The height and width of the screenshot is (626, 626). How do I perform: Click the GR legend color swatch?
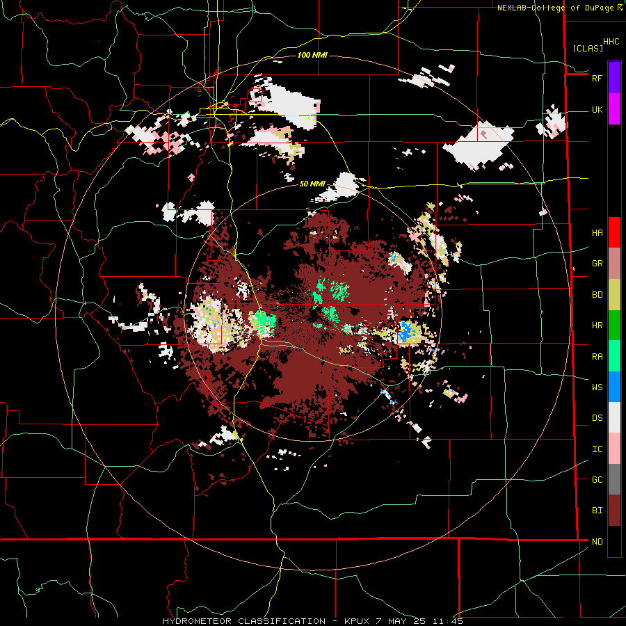tap(614, 264)
